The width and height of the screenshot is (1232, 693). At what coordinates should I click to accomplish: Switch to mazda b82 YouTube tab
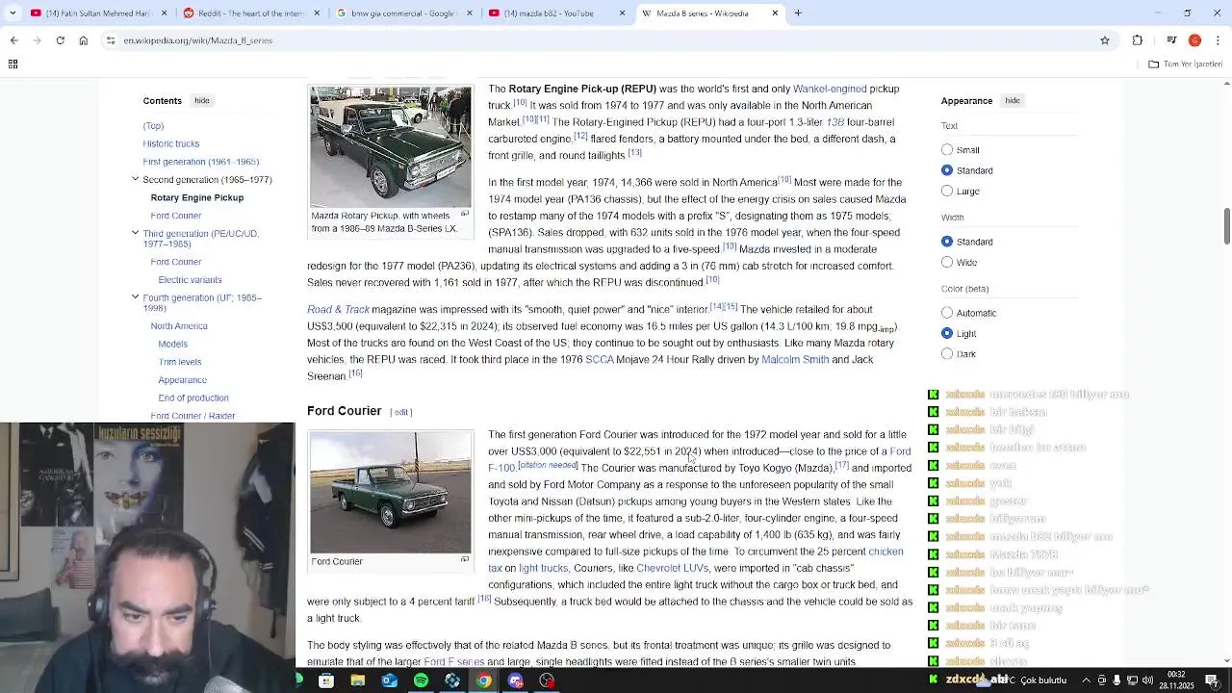[x=556, y=13]
